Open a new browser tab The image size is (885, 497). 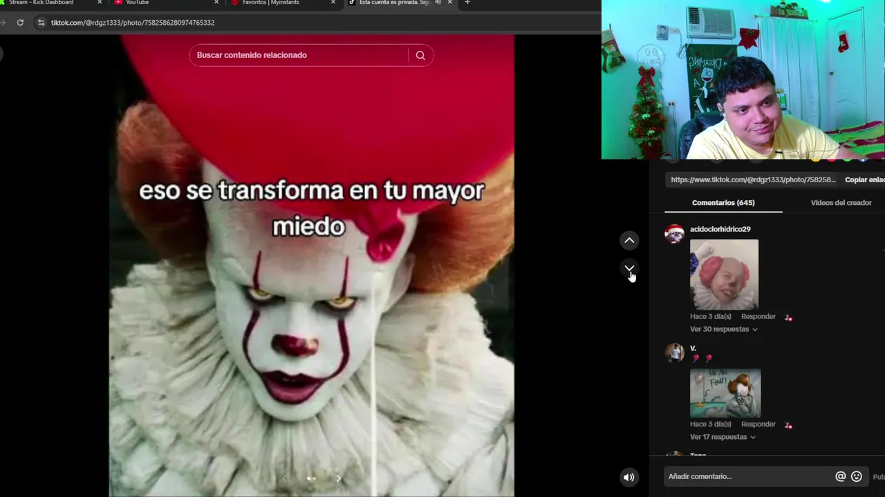[x=467, y=3]
